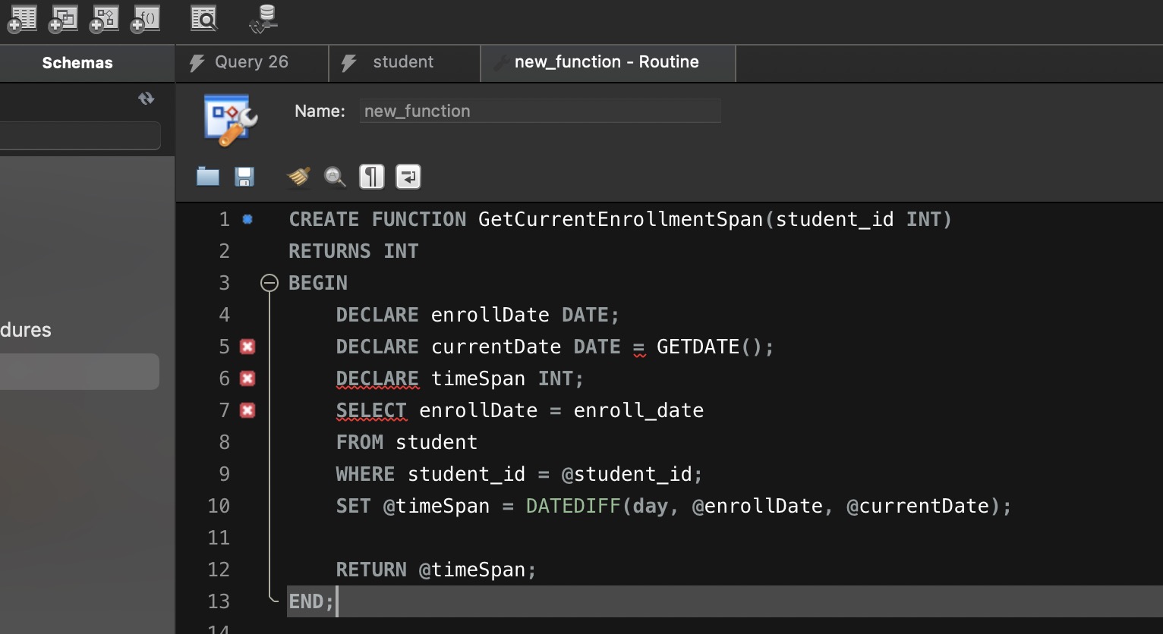The height and width of the screenshot is (634, 1163).
Task: Open the table data search tool
Action: 203,18
